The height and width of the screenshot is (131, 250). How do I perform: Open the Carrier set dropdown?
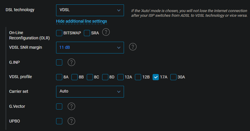point(90,92)
